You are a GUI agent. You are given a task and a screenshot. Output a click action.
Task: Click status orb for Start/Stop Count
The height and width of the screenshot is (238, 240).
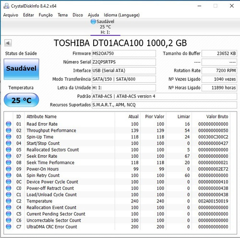9,143
